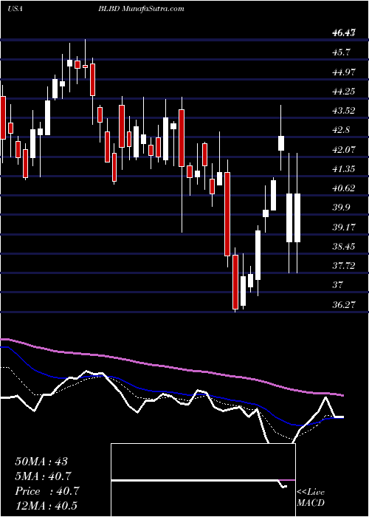Click the 44.25 price level label
The image size is (369, 517).
345,92
